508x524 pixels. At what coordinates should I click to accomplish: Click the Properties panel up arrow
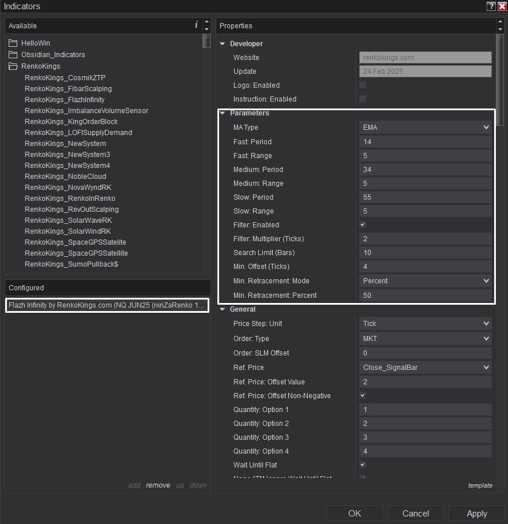500,21
